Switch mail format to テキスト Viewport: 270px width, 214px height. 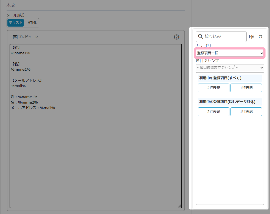pos(16,23)
